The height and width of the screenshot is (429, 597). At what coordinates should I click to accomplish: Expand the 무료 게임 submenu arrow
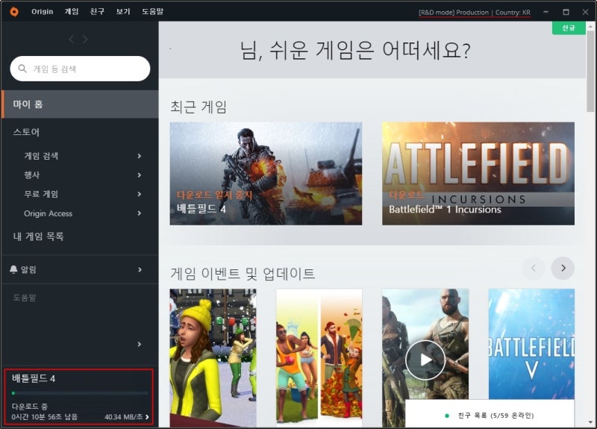pyautogui.click(x=140, y=194)
